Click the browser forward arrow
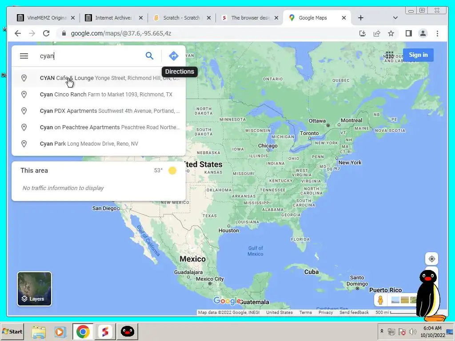The height and width of the screenshot is (341, 455). (32, 33)
